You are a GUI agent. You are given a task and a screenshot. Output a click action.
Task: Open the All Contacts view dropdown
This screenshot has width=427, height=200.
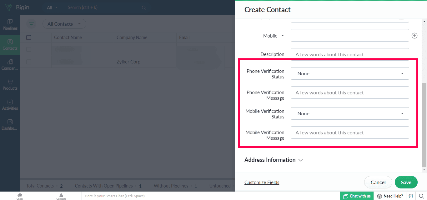[64, 24]
